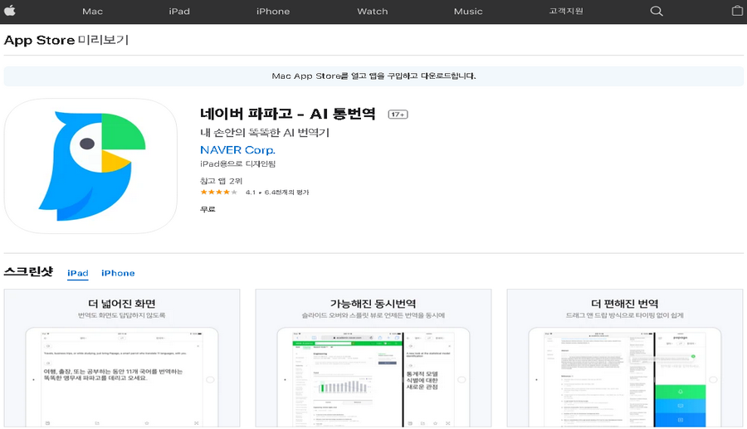The image size is (747, 429).
Task: Open the 고객지원 support menu item
Action: pyautogui.click(x=566, y=11)
